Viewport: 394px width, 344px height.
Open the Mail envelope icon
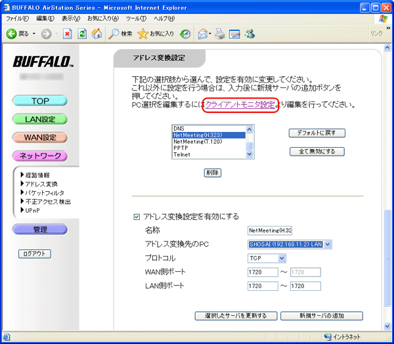coord(202,33)
